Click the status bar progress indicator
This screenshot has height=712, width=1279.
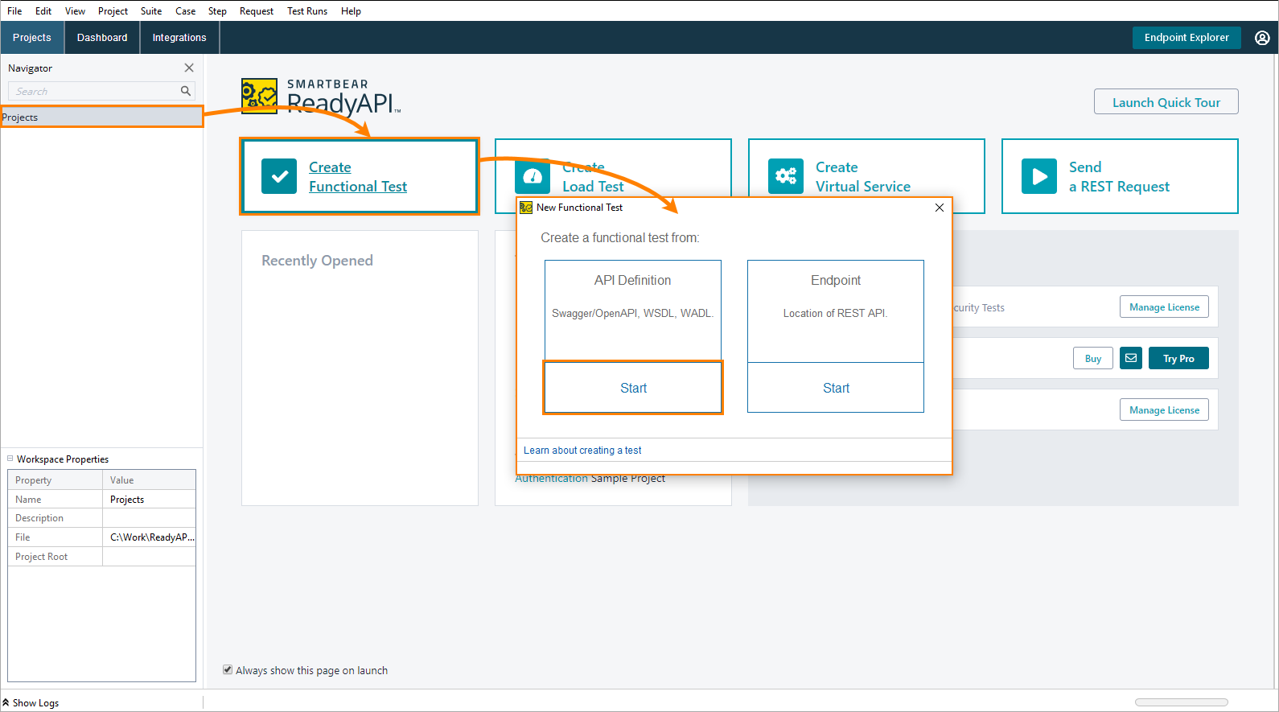(1182, 702)
